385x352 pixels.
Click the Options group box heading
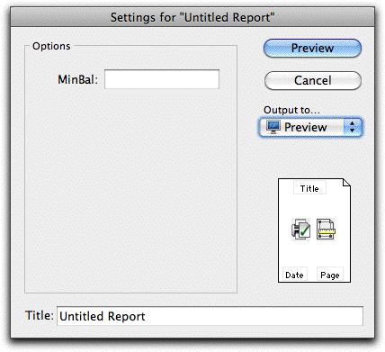pyautogui.click(x=51, y=46)
